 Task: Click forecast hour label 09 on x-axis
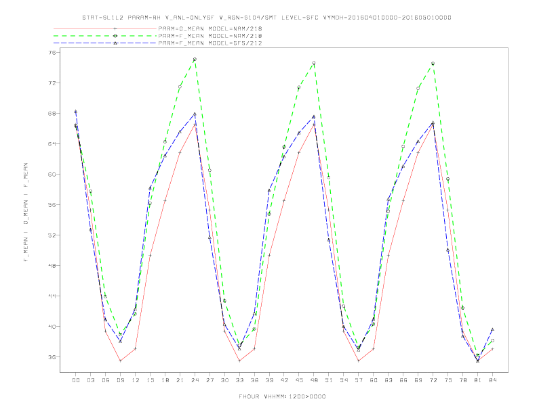coord(120,380)
